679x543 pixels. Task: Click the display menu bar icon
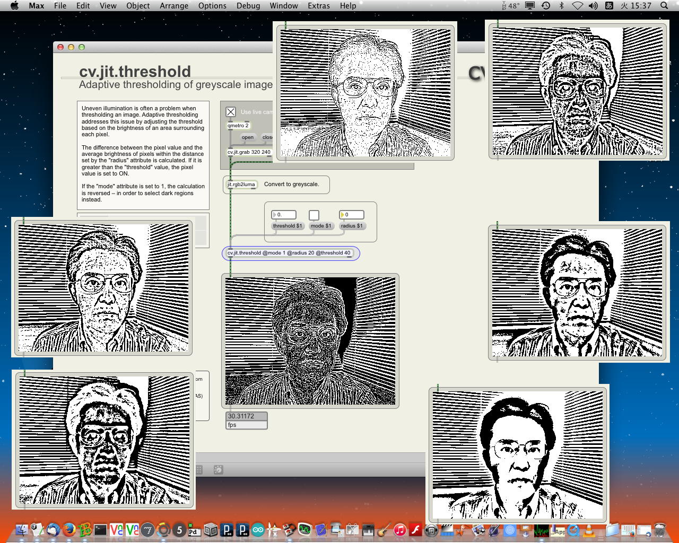pos(529,5)
